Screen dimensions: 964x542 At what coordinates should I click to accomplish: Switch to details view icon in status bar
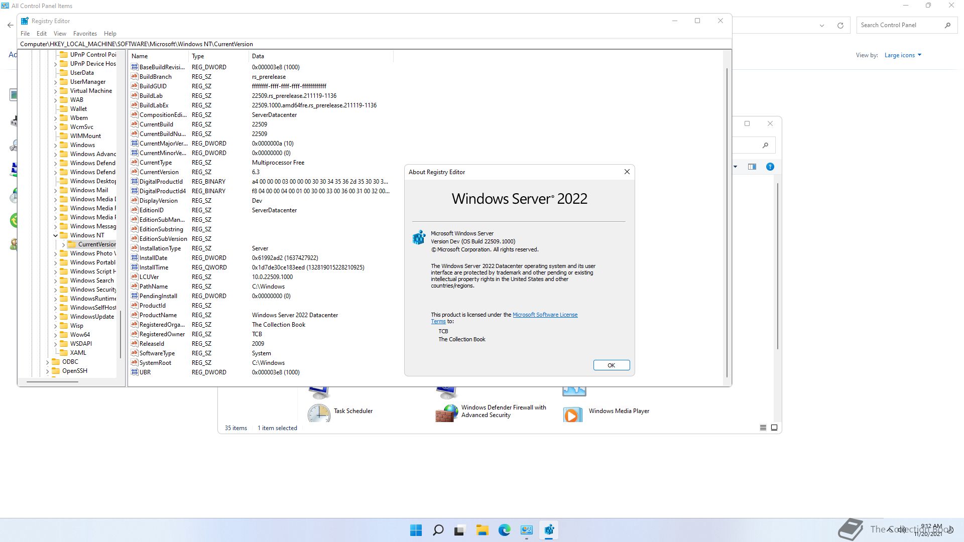763,428
